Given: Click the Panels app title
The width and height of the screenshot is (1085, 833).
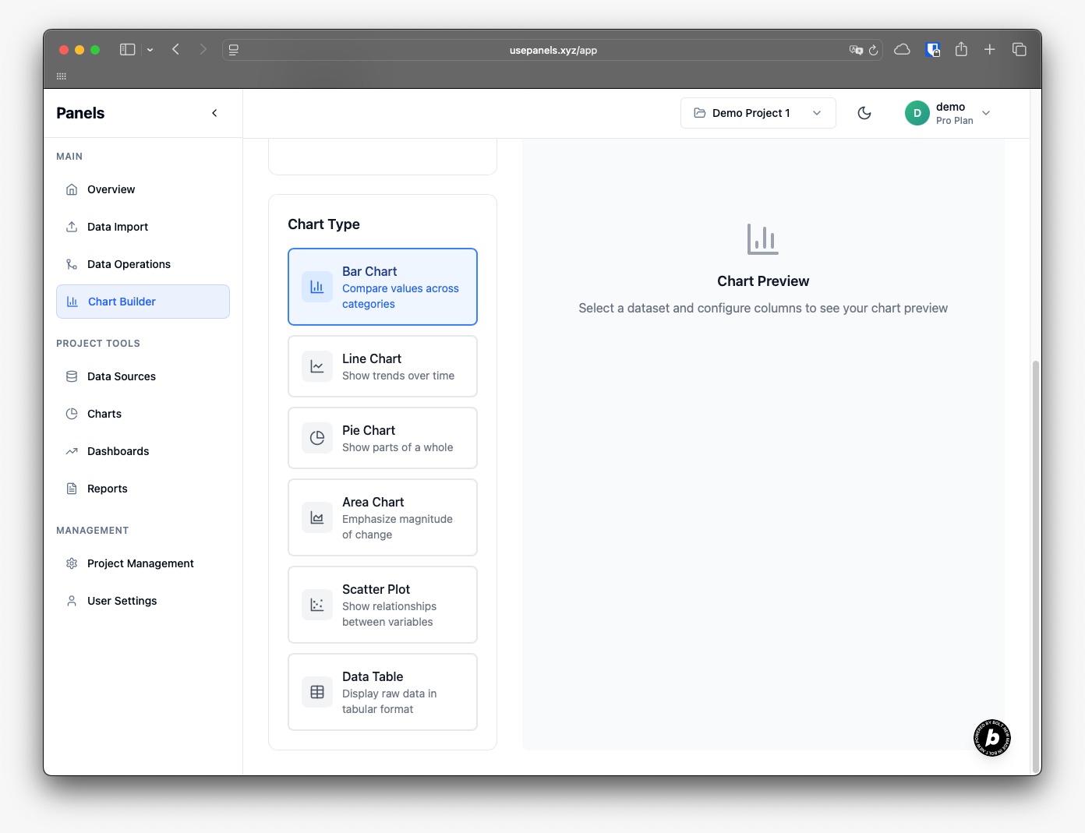Looking at the screenshot, I should [80, 113].
